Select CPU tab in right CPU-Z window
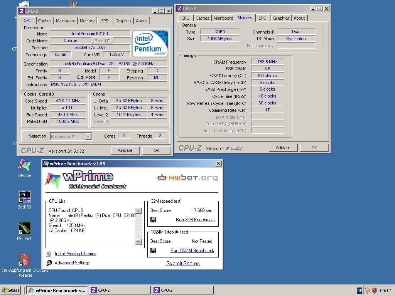 coord(185,18)
